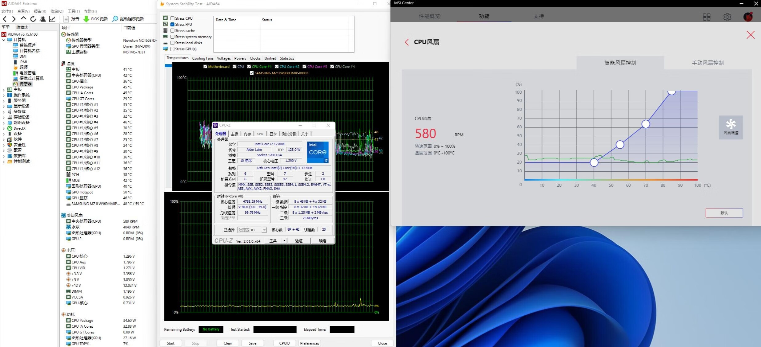This screenshot has height=347, width=761.
Task: Click the AIDA64 forward navigation arrow
Action: pyautogui.click(x=14, y=19)
